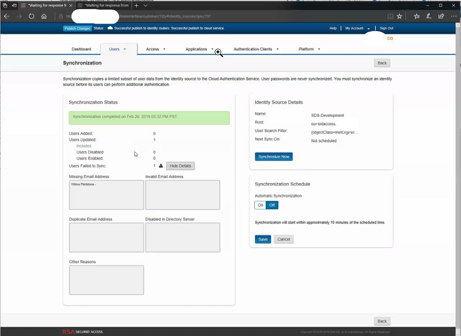The width and height of the screenshot is (461, 336).
Task: Add page to favorites with star icon
Action: pyautogui.click(x=399, y=17)
